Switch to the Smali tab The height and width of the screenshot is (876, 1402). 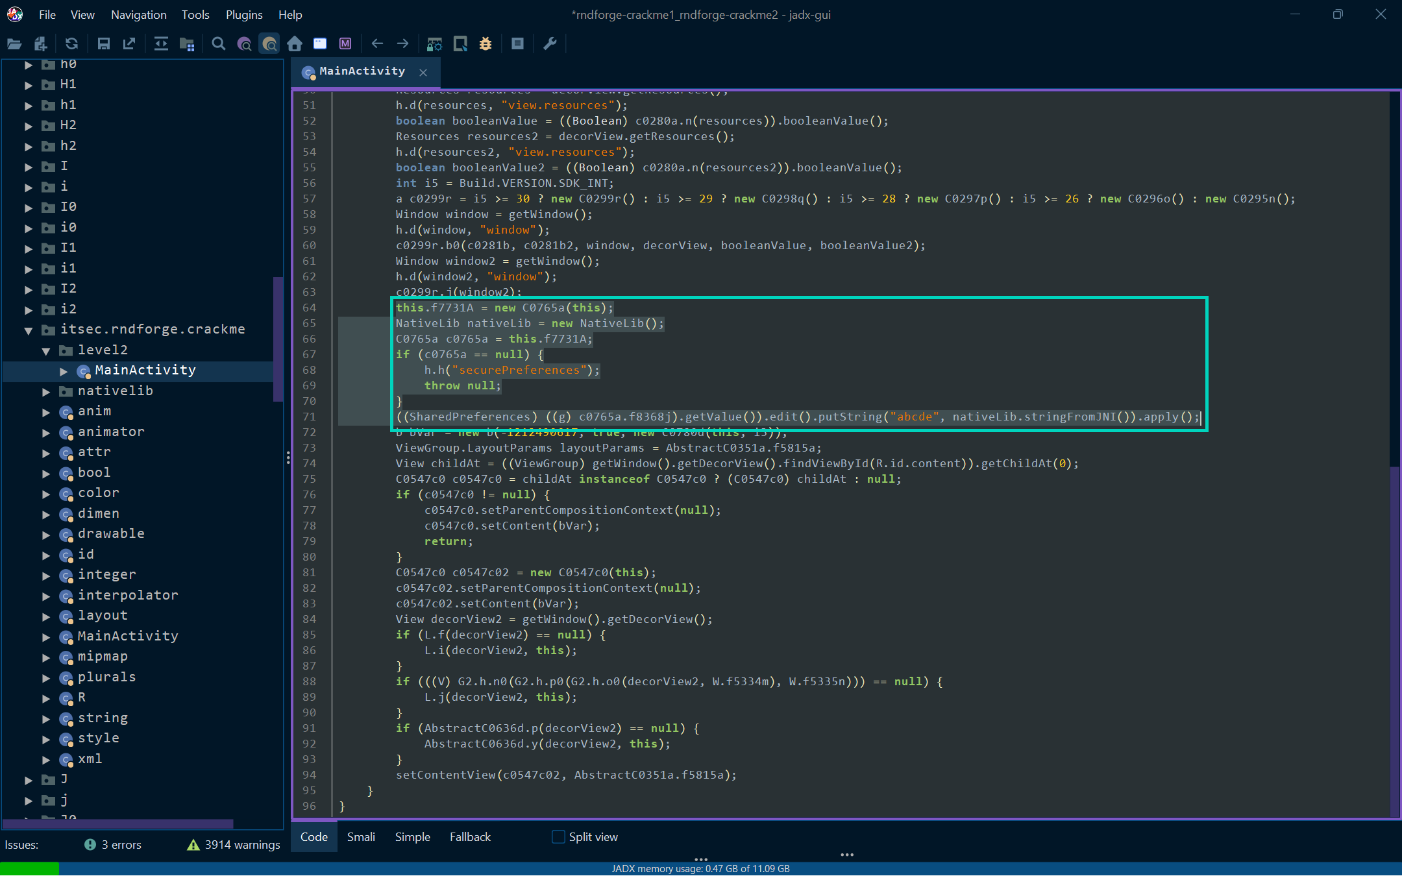(361, 837)
